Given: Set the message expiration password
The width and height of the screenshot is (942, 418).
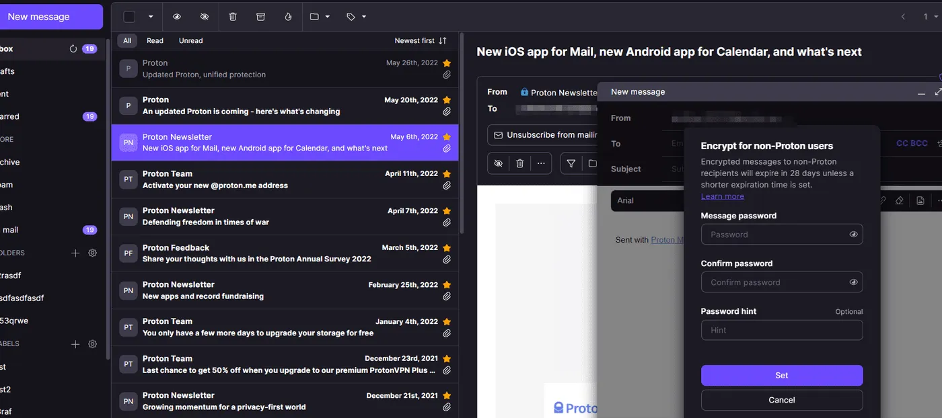Looking at the screenshot, I should coord(781,375).
